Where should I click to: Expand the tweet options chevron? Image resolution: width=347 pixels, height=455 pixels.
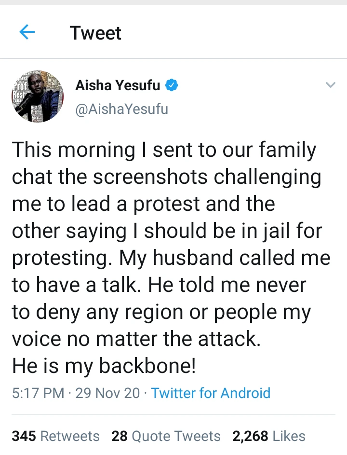pyautogui.click(x=330, y=85)
